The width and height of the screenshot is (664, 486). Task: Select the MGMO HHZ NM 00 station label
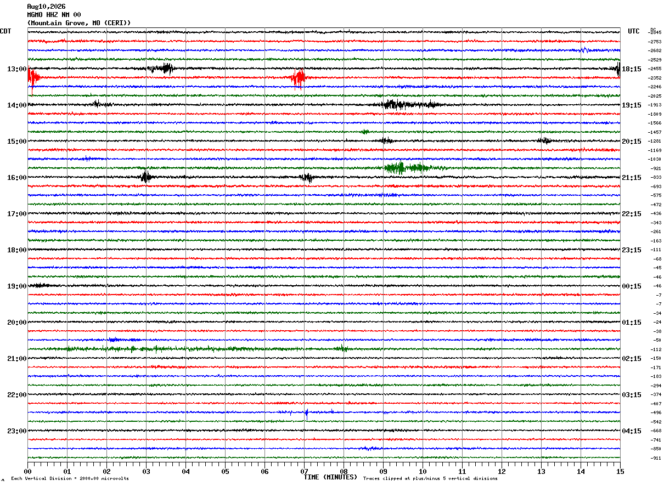click(54, 15)
